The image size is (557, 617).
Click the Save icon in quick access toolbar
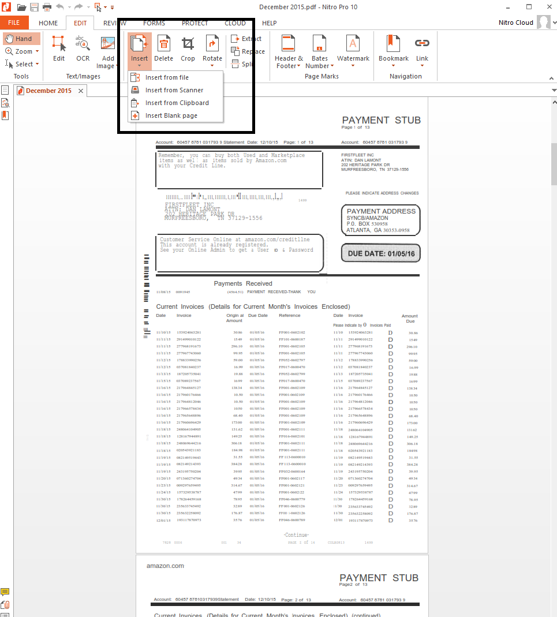[34, 7]
